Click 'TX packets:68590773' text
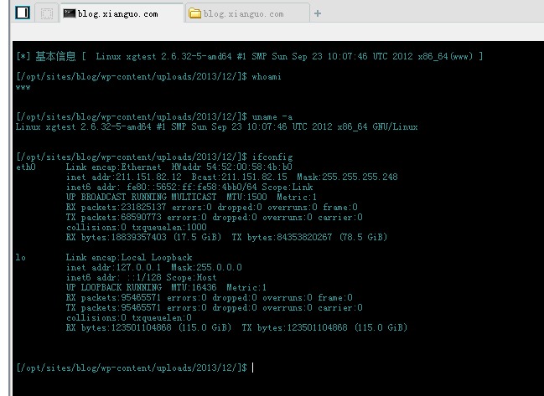The height and width of the screenshot is (396, 544). (x=114, y=217)
